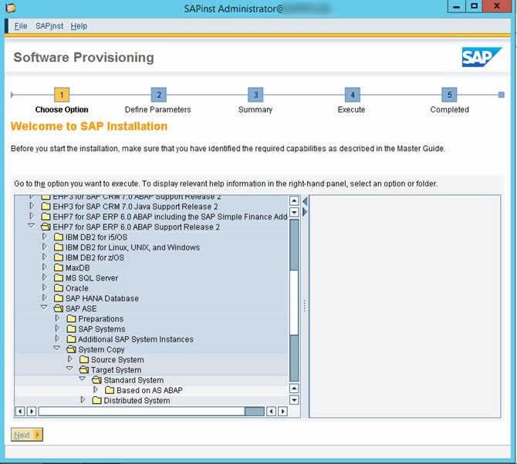
Task: Click folder icon next to SAP HANA Database
Action: 59,299
